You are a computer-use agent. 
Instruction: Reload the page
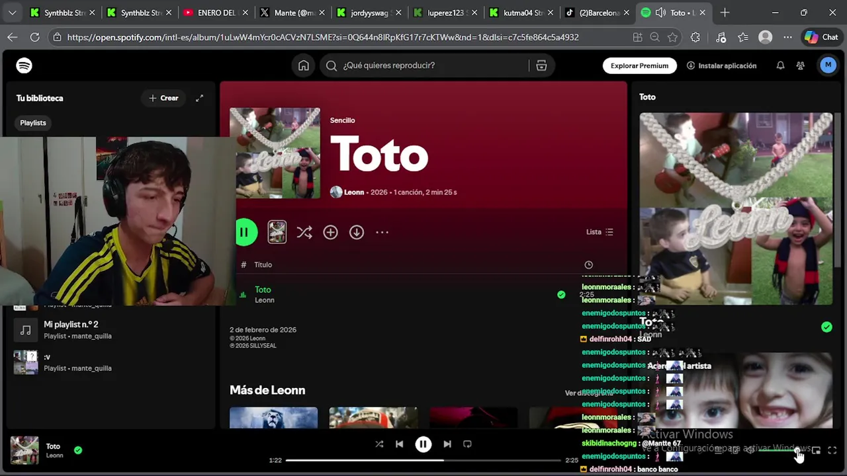pos(34,37)
